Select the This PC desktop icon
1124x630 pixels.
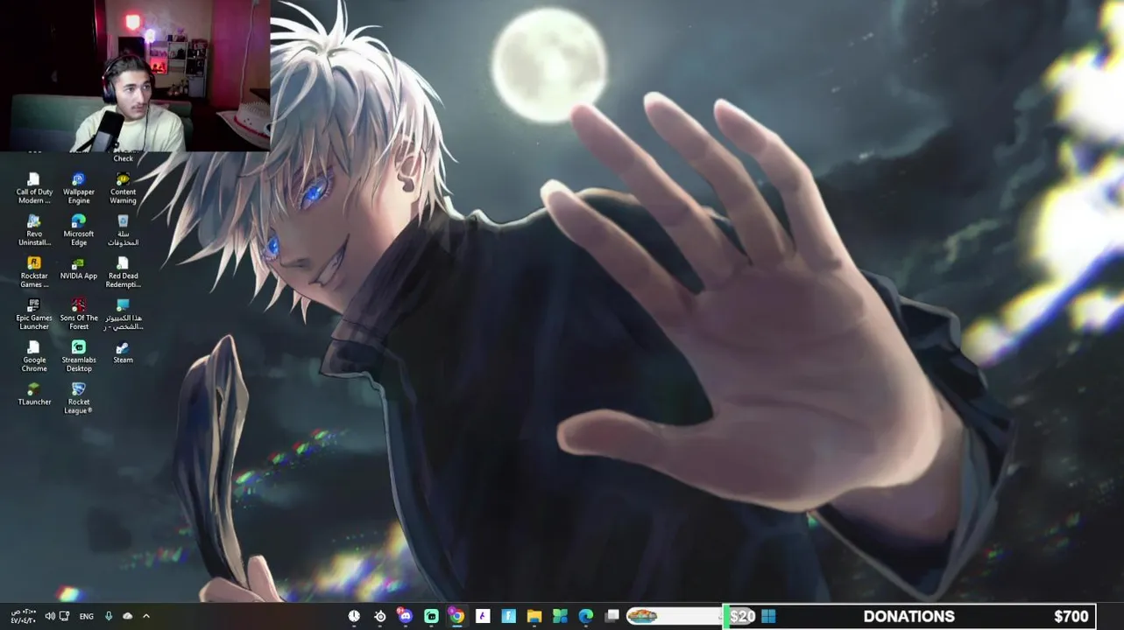click(x=123, y=314)
